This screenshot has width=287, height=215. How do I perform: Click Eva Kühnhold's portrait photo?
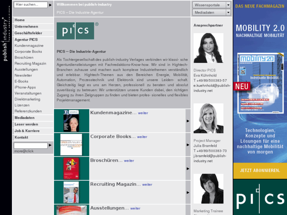(208, 48)
